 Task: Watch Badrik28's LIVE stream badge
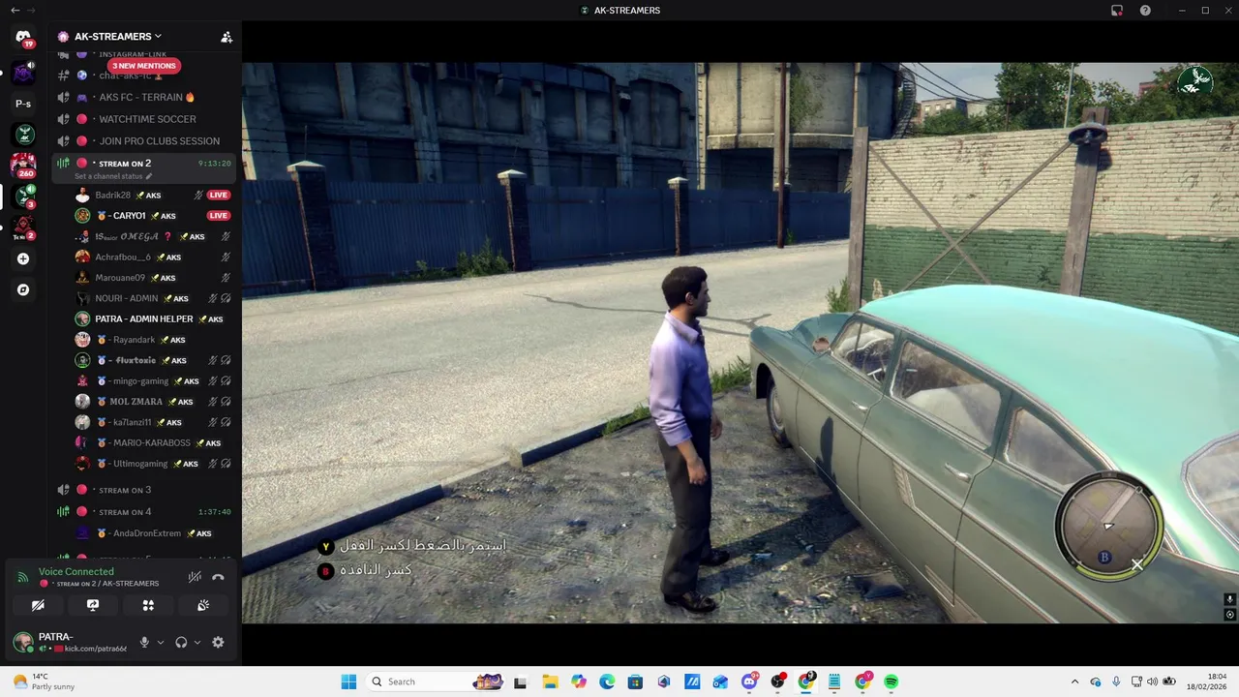[x=219, y=195]
